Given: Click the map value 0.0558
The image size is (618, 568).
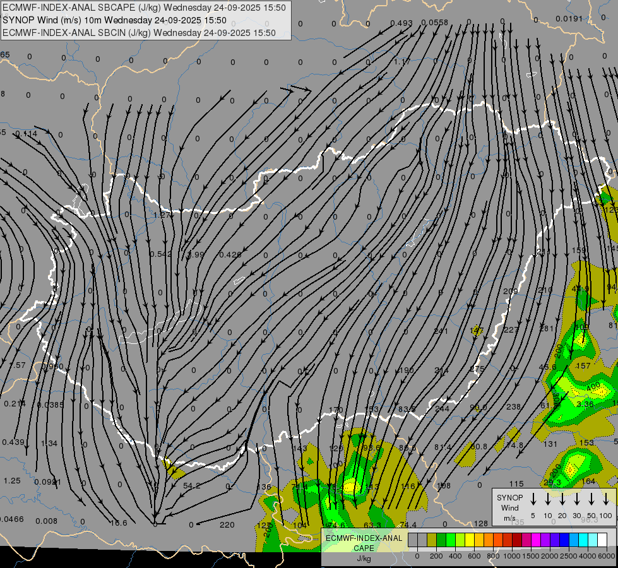Looking at the screenshot, I should 435,23.
